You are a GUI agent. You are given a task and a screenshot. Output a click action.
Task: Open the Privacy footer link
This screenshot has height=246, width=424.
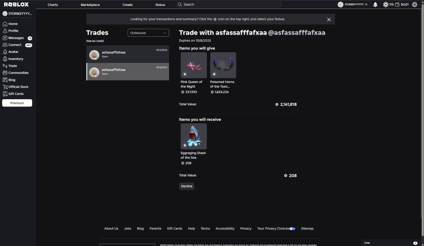246,228
